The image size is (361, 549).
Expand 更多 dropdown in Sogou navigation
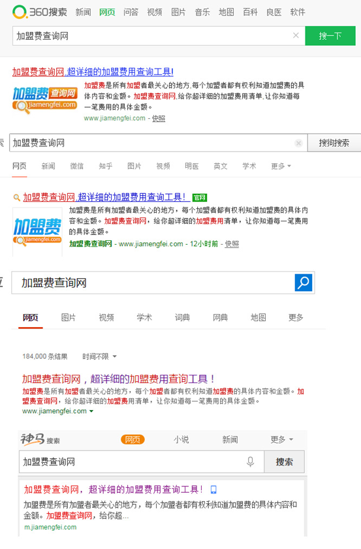coord(281,166)
